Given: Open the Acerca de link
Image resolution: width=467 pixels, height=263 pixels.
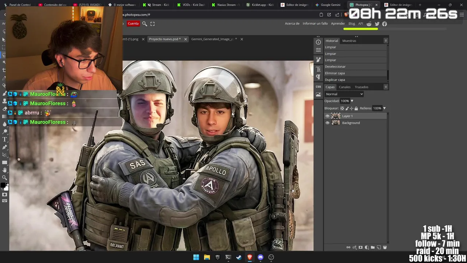Looking at the screenshot, I should 292,24.
